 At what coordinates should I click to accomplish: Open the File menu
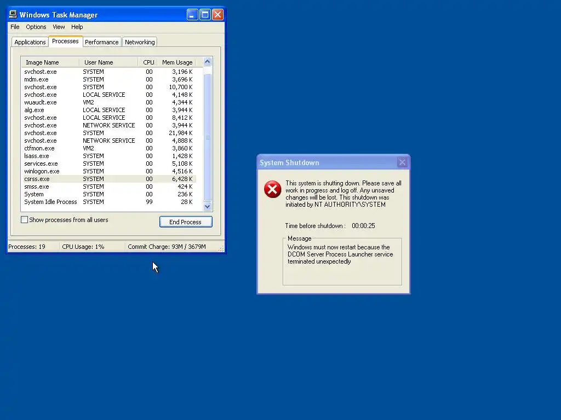[x=15, y=27]
